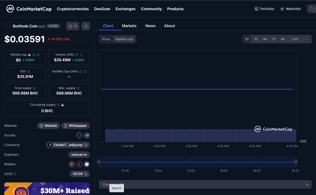
Task: Open the red wallet icon
Action: click(x=79, y=164)
